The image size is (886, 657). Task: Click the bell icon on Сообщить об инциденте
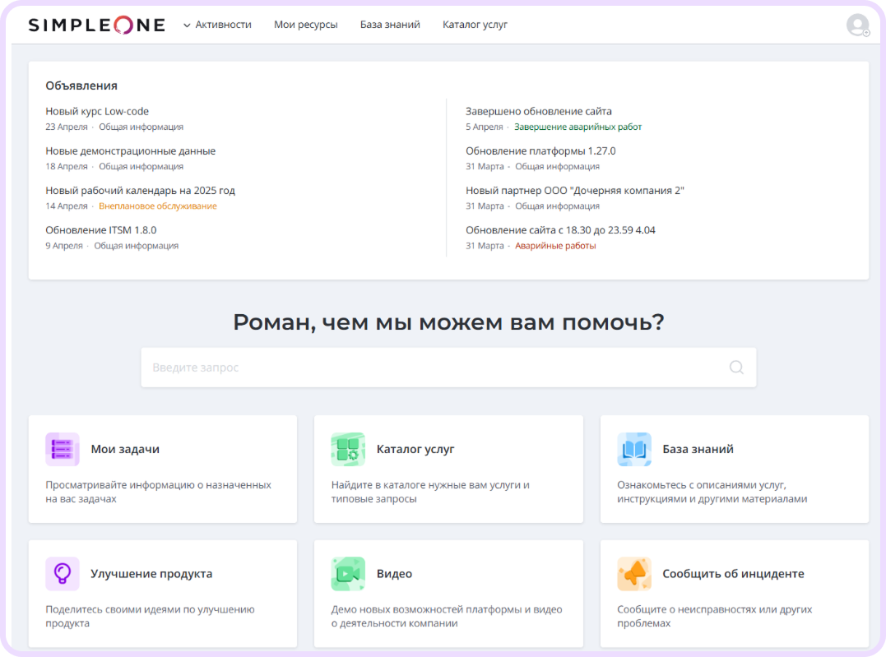(633, 573)
